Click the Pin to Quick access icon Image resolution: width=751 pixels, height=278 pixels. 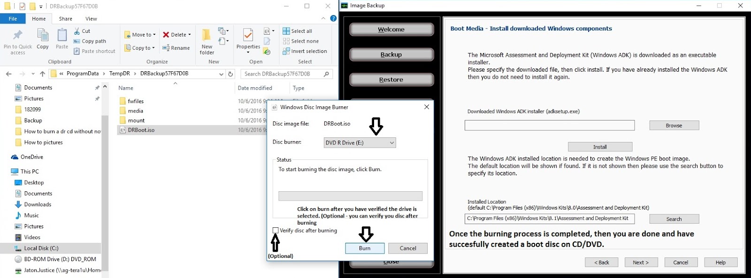coord(18,35)
